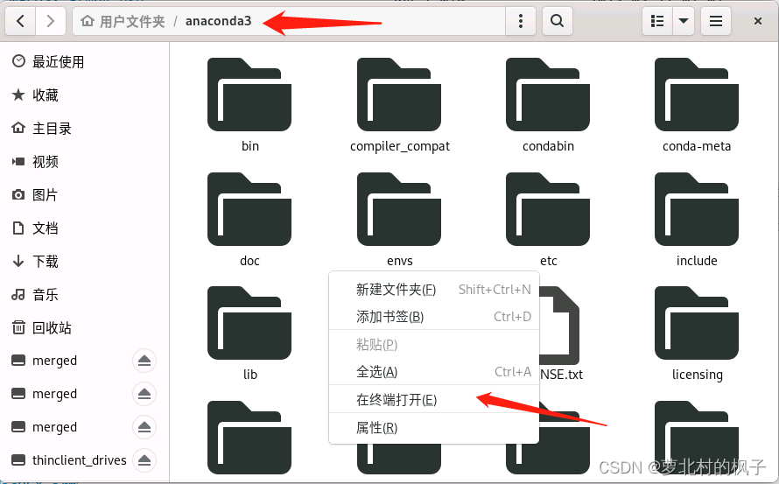Open the 视频 sidebar location

pos(84,162)
